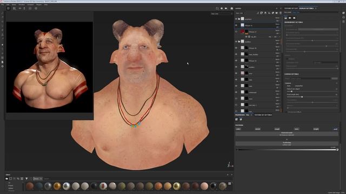Click the add smart material icon

click(273, 13)
